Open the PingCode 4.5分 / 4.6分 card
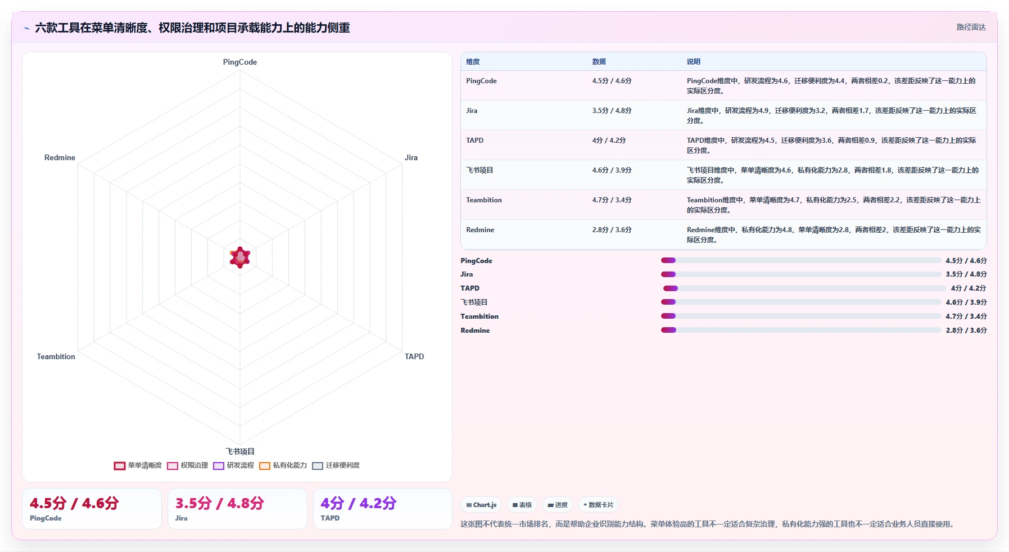The width and height of the screenshot is (1009, 552). 92,509
